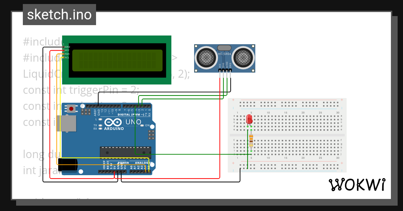Open the sketch.ino file tab
Viewport: 403px width, 211px height.
[59, 15]
